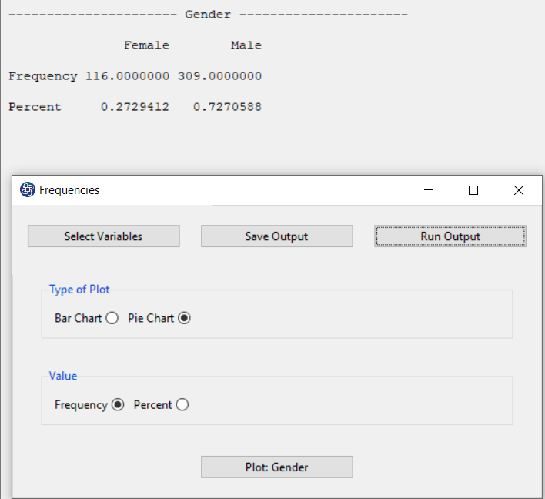Click the Percent row label in output
Screen dimensions: 545x499
click(35, 107)
